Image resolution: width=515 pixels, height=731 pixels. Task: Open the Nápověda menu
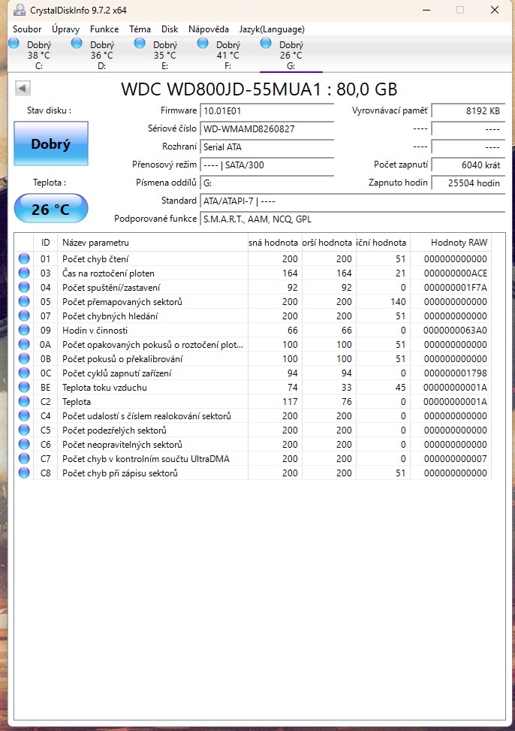[x=209, y=29]
